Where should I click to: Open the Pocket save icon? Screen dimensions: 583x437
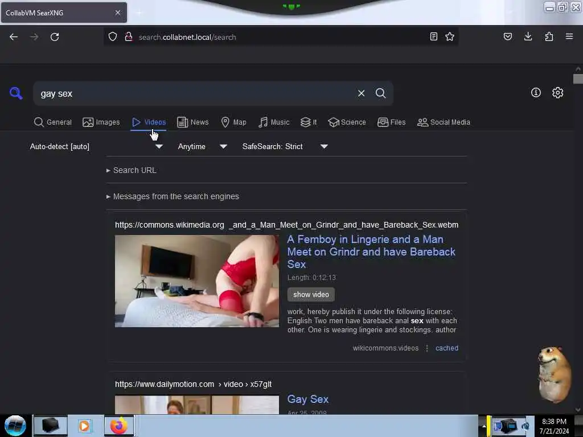click(508, 36)
